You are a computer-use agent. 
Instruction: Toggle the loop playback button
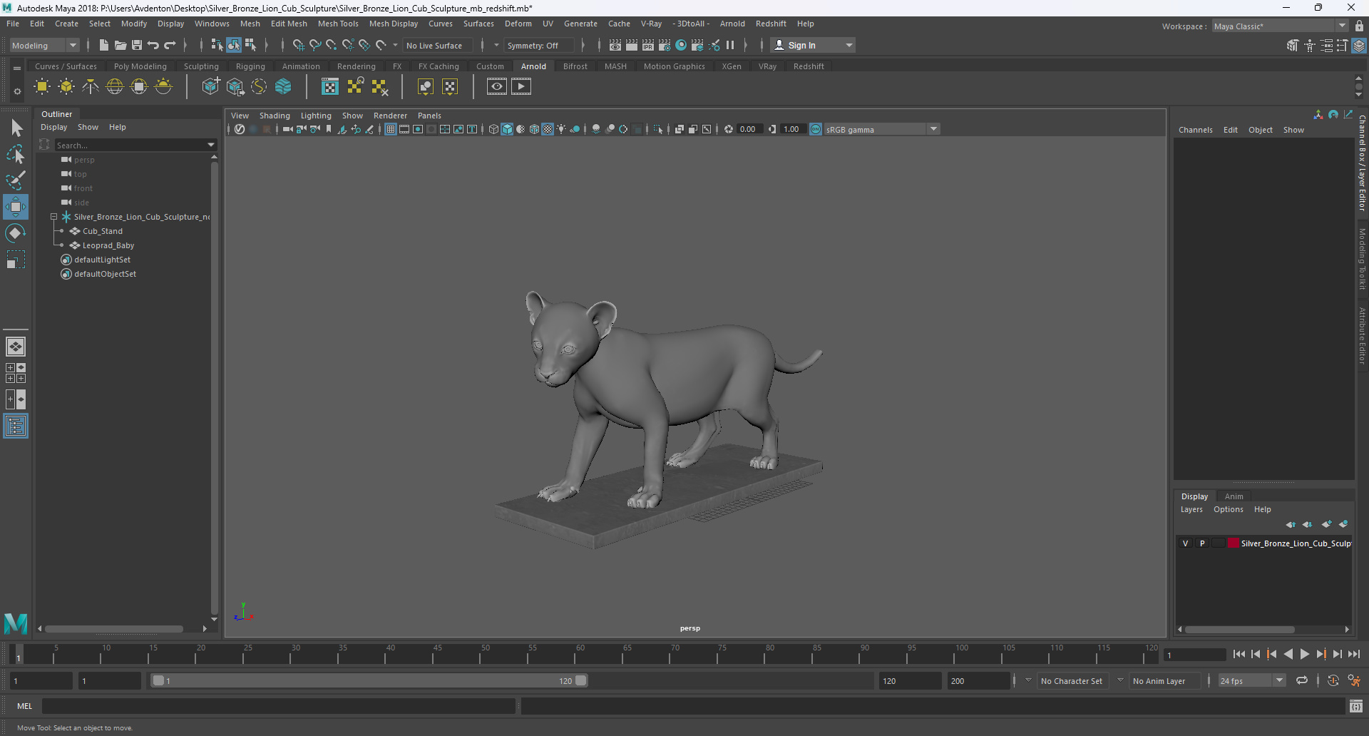point(1302,680)
